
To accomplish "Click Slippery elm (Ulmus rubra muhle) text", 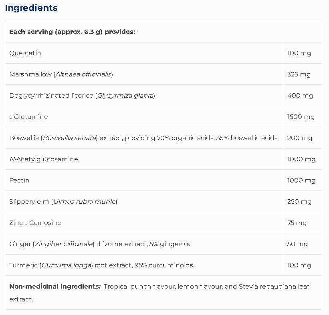I will (63, 202).
